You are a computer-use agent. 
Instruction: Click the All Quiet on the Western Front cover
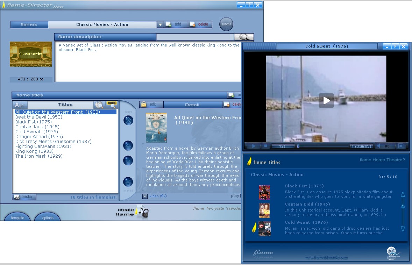pyautogui.click(x=156, y=128)
